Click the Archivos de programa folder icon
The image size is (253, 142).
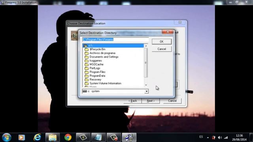click(87, 53)
